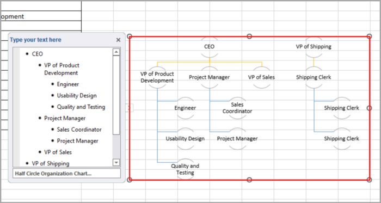Screen dimensions: 381x203
Task: Select the CEO bullet in text pane
Action: (x=38, y=54)
